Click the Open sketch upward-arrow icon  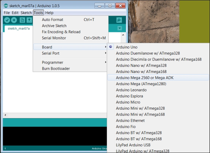pyautogui.click(x=29, y=20)
